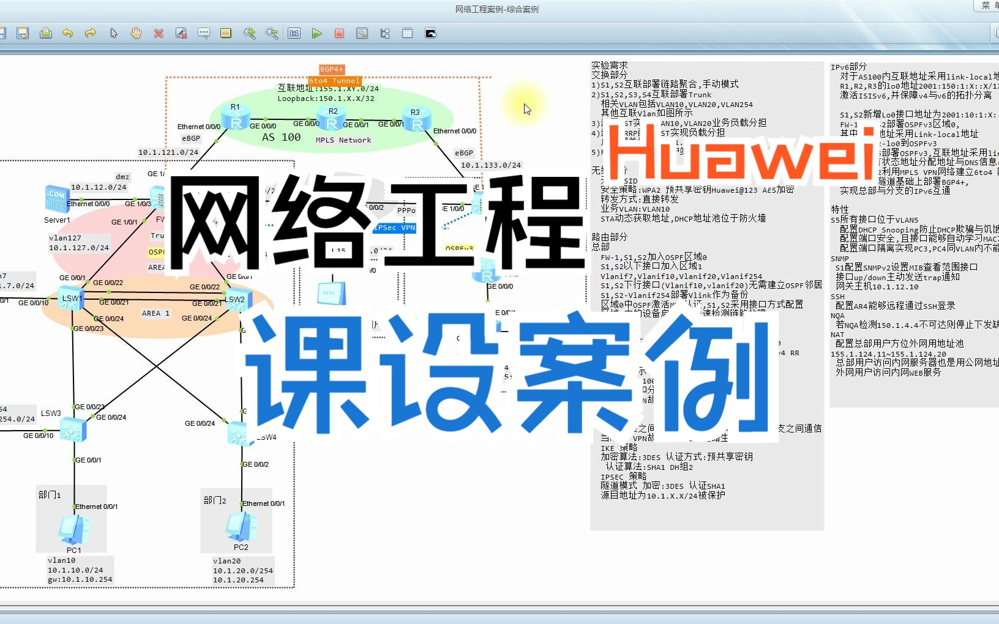
Task: Click the 'AREA 1' label text
Action: [156, 313]
